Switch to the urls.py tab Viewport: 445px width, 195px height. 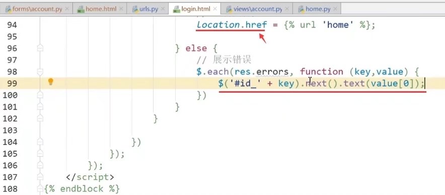pyautogui.click(x=147, y=9)
